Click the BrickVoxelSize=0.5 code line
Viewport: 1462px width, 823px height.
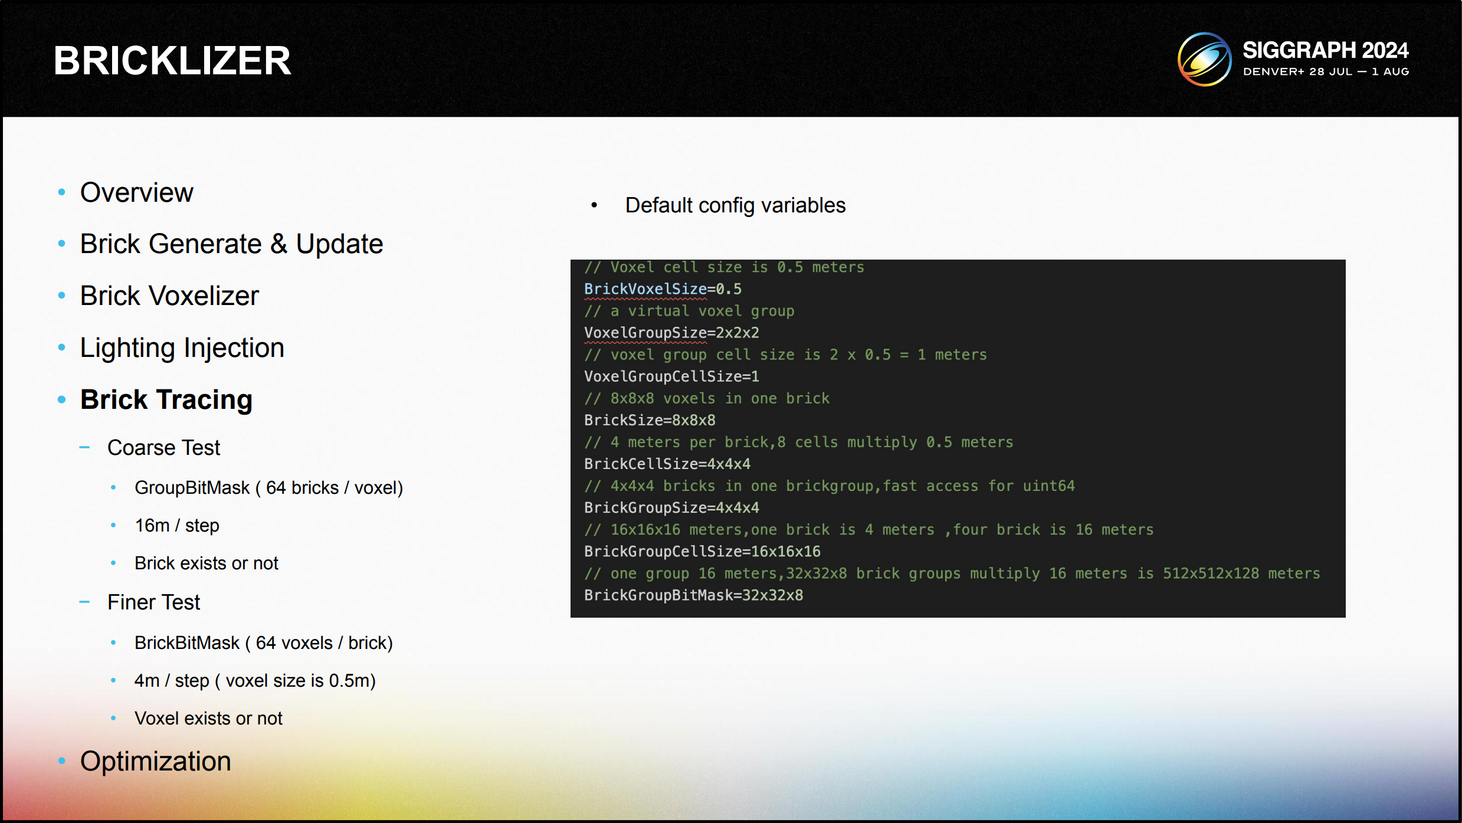(x=663, y=289)
